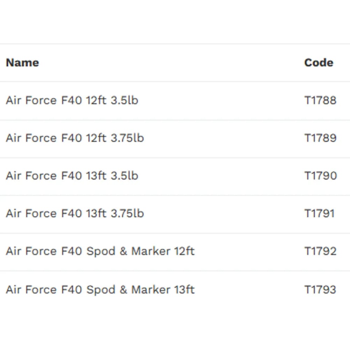Select the Air Force F40 12ft 3.5lb row name
The image size is (350, 350).
(72, 100)
